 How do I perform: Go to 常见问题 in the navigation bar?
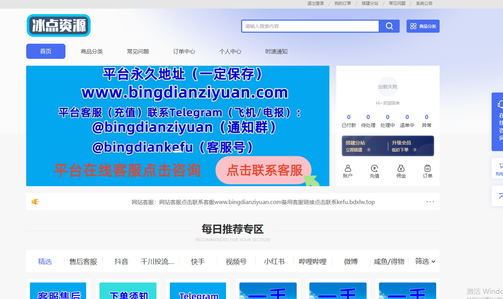pyautogui.click(x=138, y=51)
